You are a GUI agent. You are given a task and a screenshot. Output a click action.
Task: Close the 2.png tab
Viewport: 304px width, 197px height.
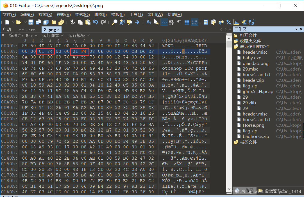[x=58, y=30]
